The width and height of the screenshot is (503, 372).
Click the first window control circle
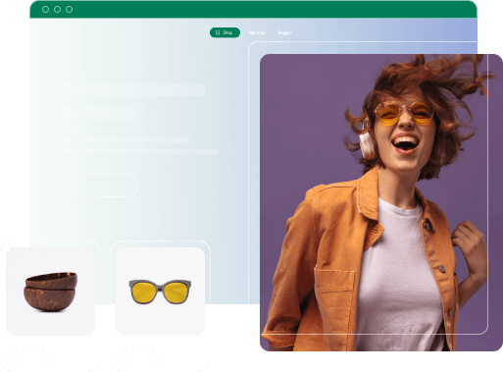pyautogui.click(x=46, y=10)
